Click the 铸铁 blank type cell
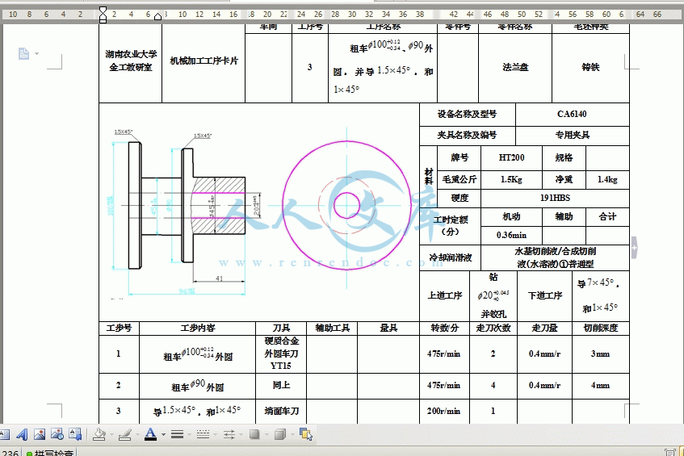The width and height of the screenshot is (684, 456). click(x=590, y=68)
